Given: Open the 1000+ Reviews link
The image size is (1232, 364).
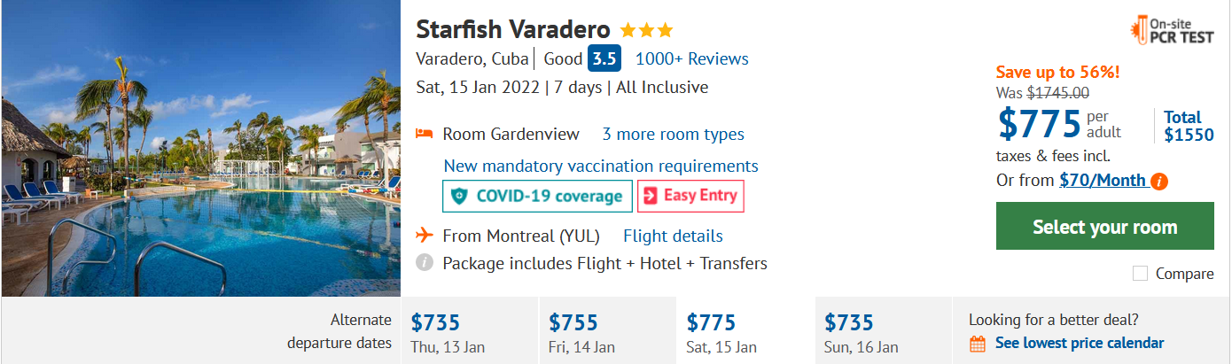Looking at the screenshot, I should [691, 59].
